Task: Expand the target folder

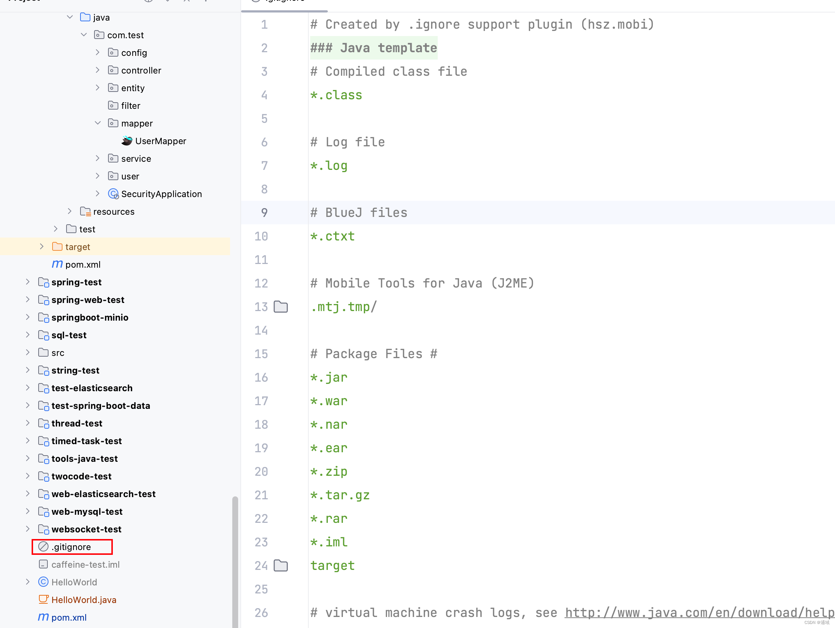Action: [x=42, y=247]
